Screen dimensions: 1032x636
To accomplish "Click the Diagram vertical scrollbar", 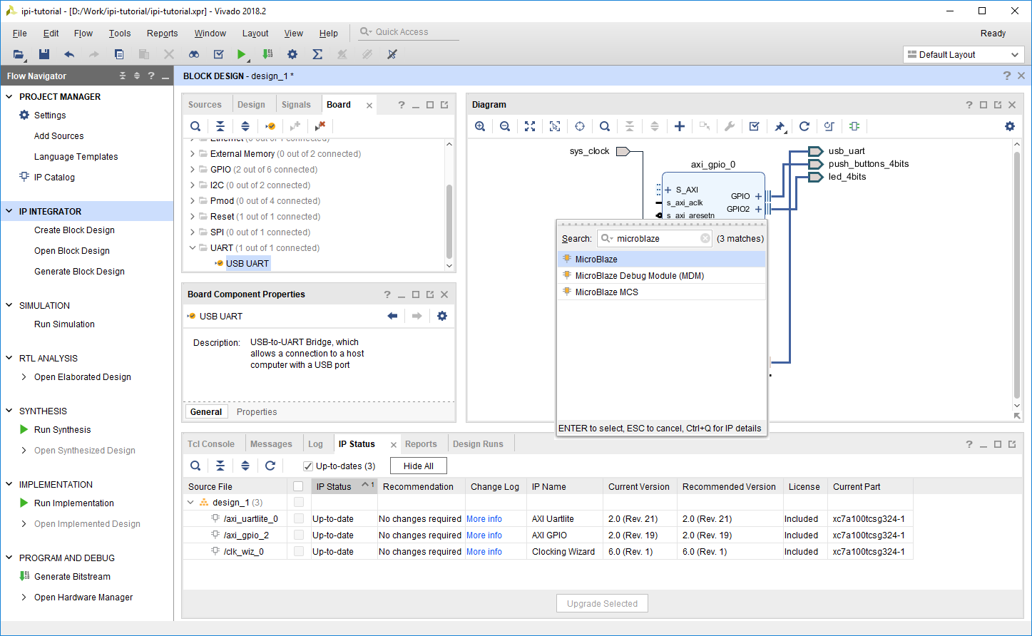I will [1017, 275].
